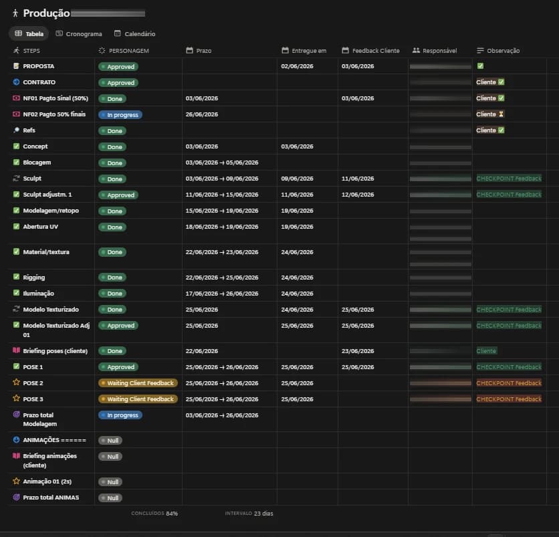Image resolution: width=559 pixels, height=537 pixels.
Task: Click the PERSONAGEM column header
Action: point(124,51)
